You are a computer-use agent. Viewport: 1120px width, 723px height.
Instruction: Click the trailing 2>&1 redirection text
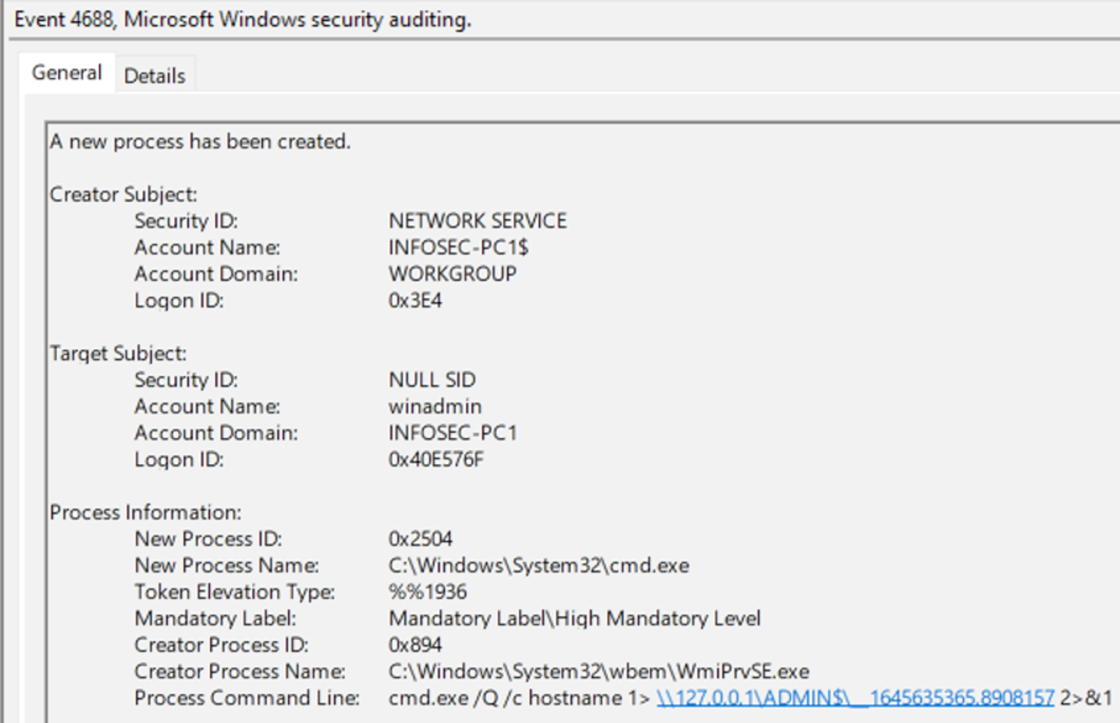pyautogui.click(x=1086, y=698)
